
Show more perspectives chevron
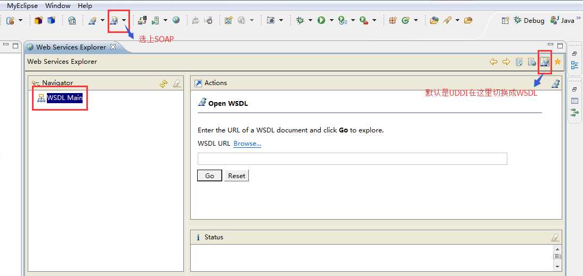click(x=579, y=18)
